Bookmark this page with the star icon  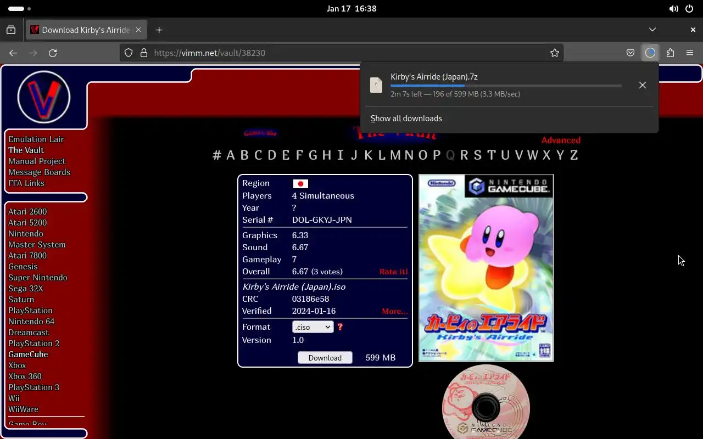[555, 53]
